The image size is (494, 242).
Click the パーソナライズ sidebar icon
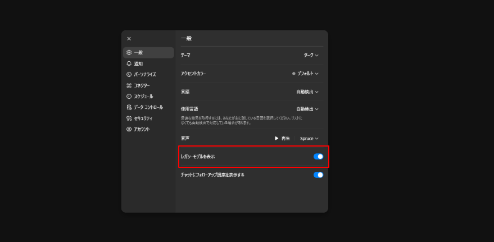click(x=129, y=75)
